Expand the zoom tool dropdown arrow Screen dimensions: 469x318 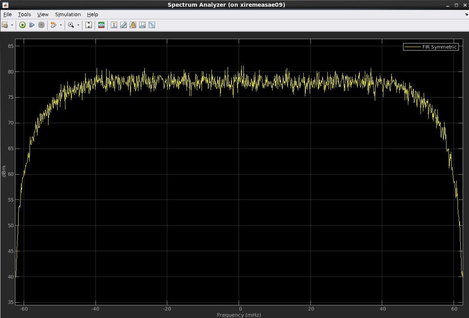[78, 25]
